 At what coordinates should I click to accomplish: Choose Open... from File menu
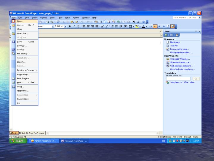tap(25, 25)
